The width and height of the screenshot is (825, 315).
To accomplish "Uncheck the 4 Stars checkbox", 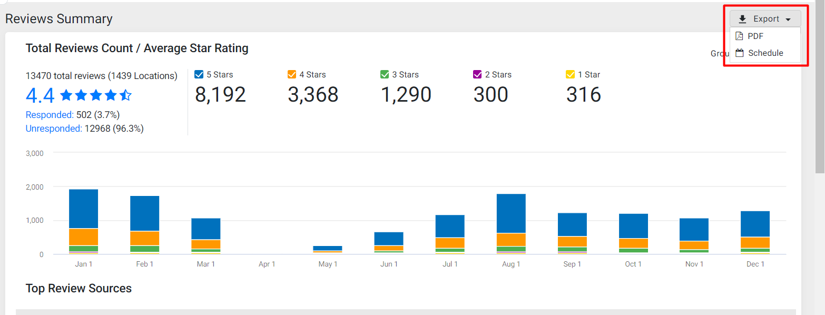I will click(292, 74).
